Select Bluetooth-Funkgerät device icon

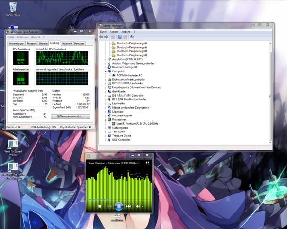point(109,67)
